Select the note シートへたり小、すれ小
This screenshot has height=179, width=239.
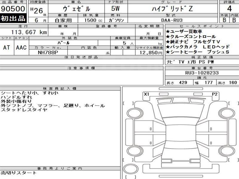(29, 93)
